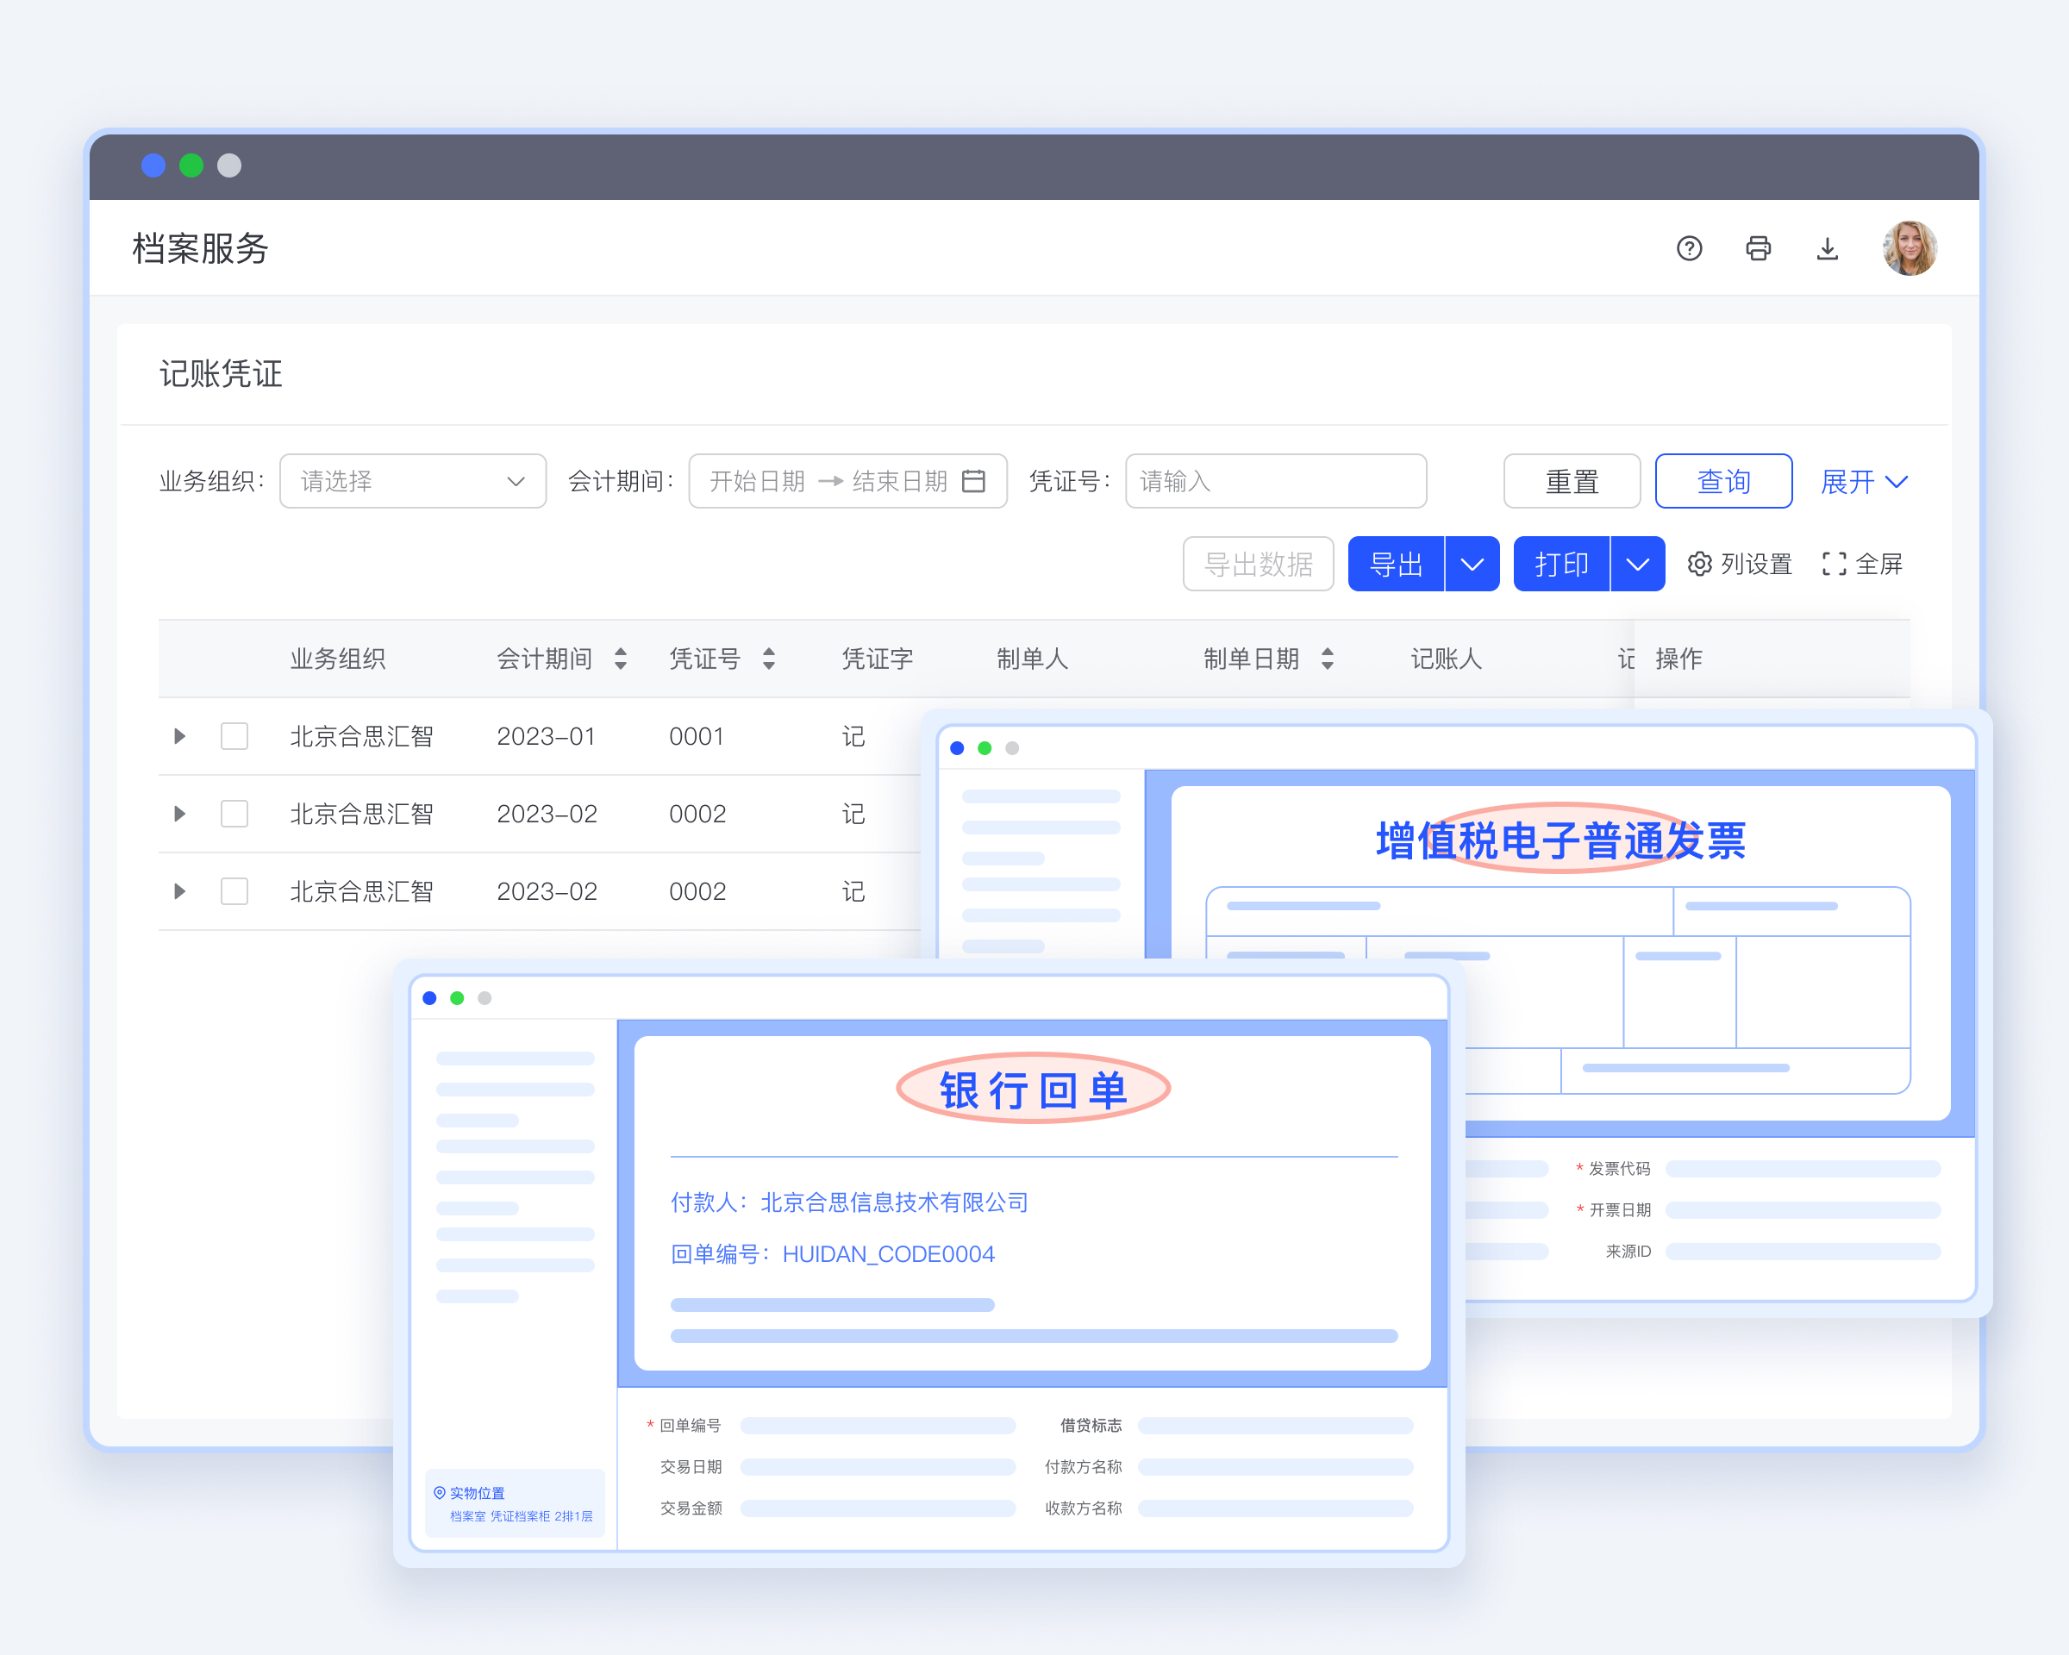
Task: Sort by 会计期间 column arrows
Action: (x=621, y=659)
